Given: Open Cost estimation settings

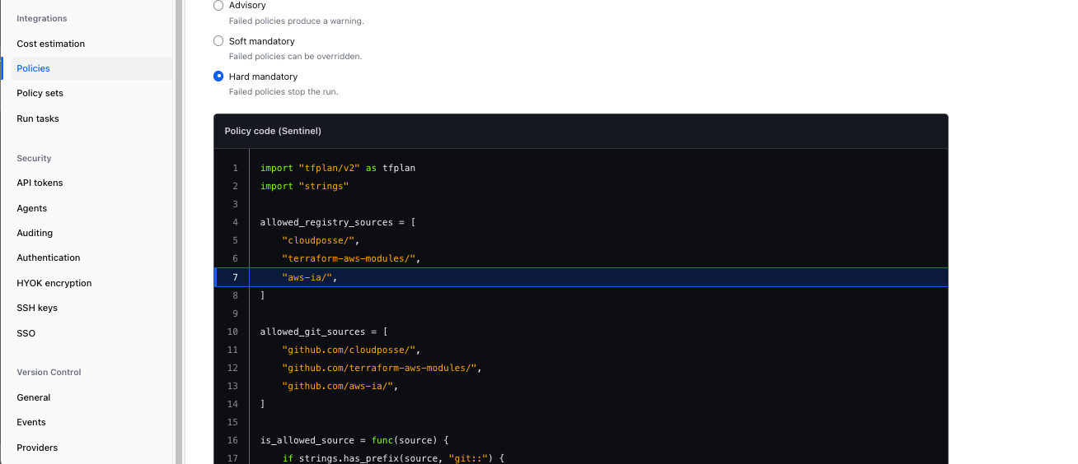Looking at the screenshot, I should coord(51,44).
